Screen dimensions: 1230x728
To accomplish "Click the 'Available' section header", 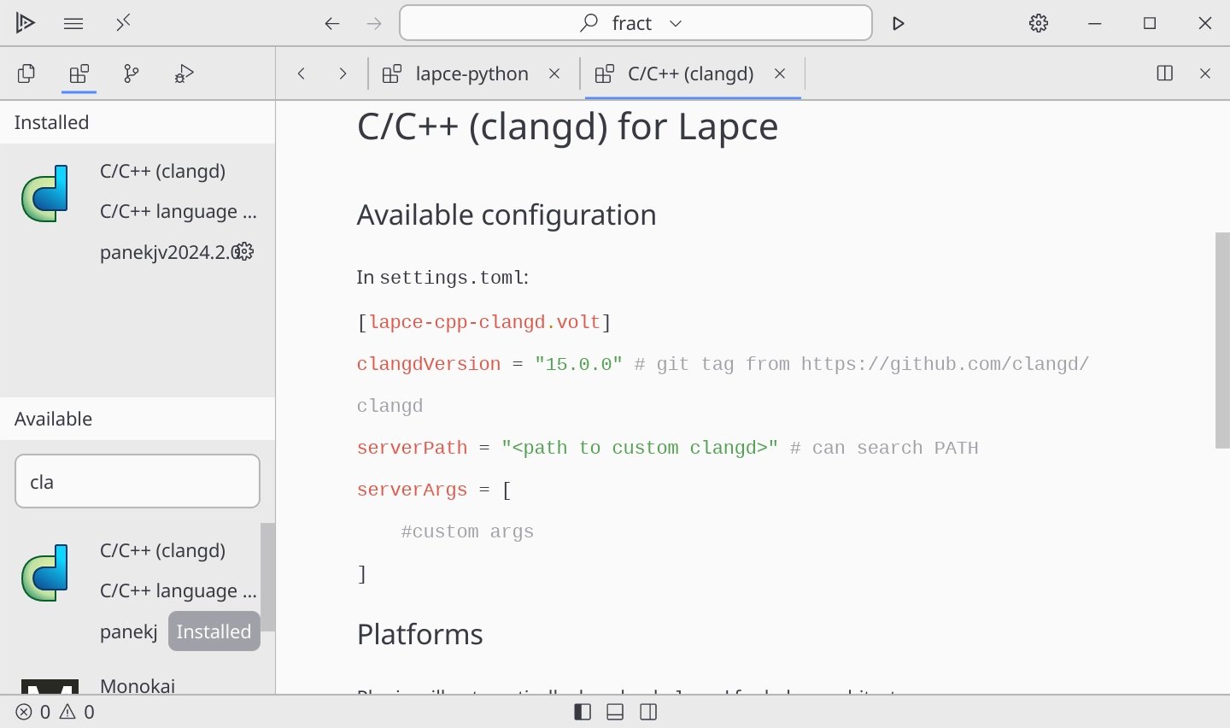I will coord(138,419).
